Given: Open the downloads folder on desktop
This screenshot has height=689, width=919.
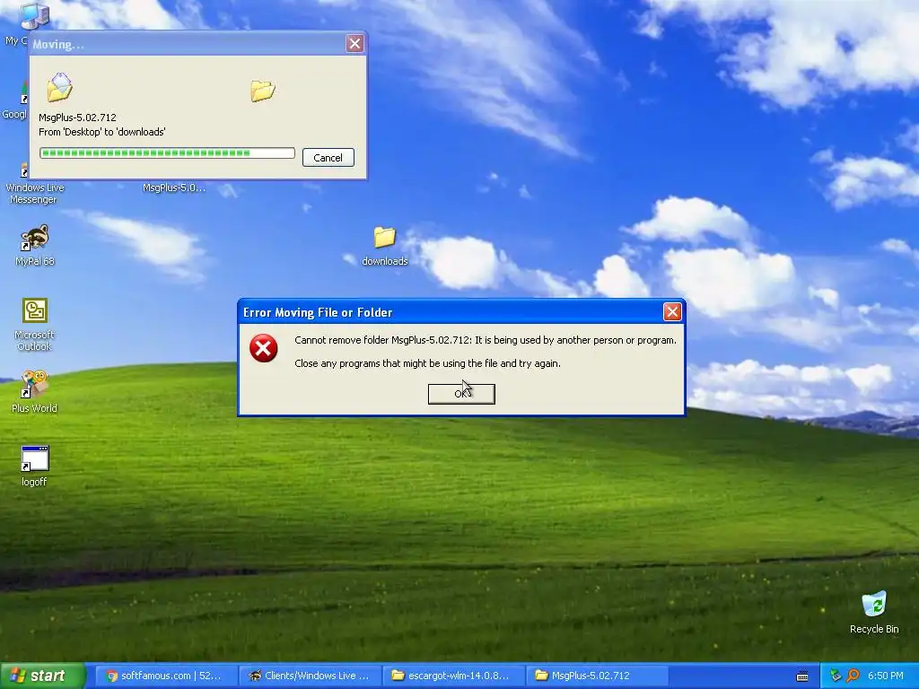Looking at the screenshot, I should pyautogui.click(x=384, y=246).
